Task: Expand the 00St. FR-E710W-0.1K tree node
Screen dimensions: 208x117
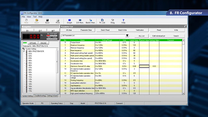Action: [24, 51]
